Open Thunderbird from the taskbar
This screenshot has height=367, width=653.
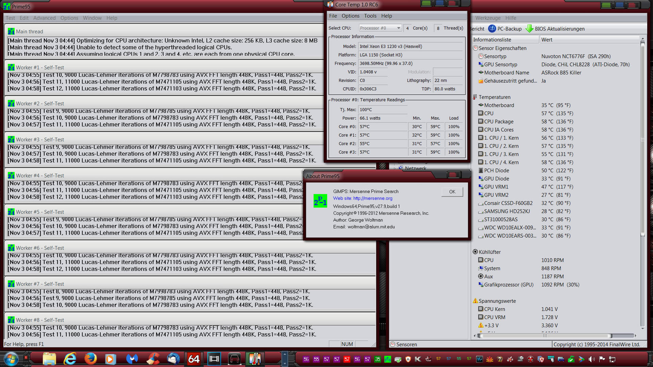(x=173, y=359)
